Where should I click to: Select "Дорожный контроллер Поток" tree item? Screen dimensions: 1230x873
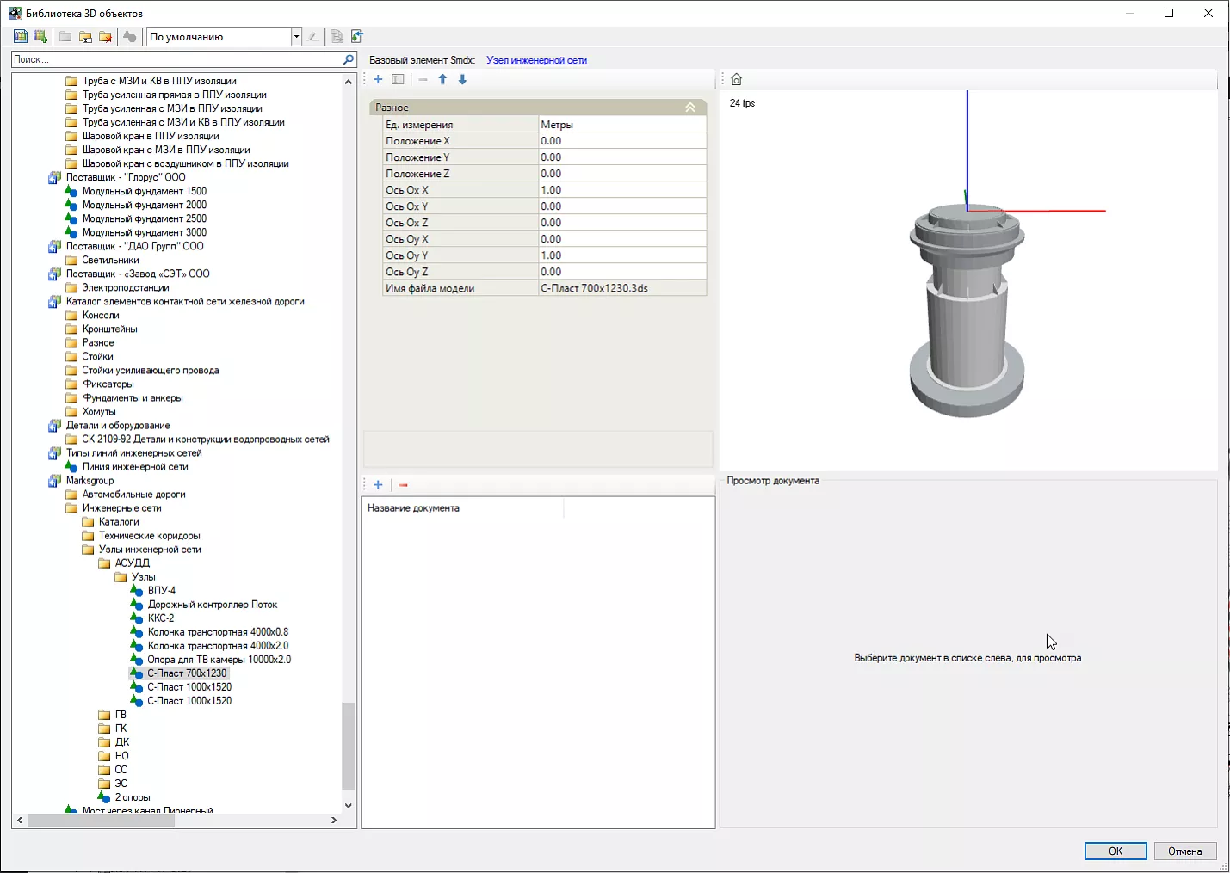212,605
